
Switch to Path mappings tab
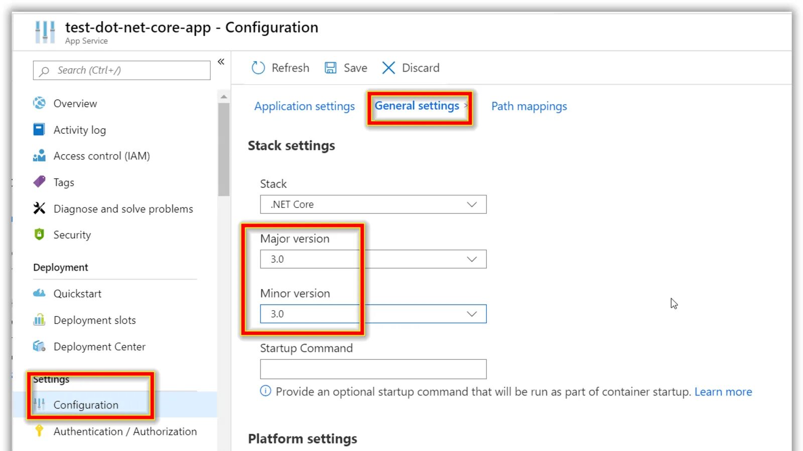[529, 106]
